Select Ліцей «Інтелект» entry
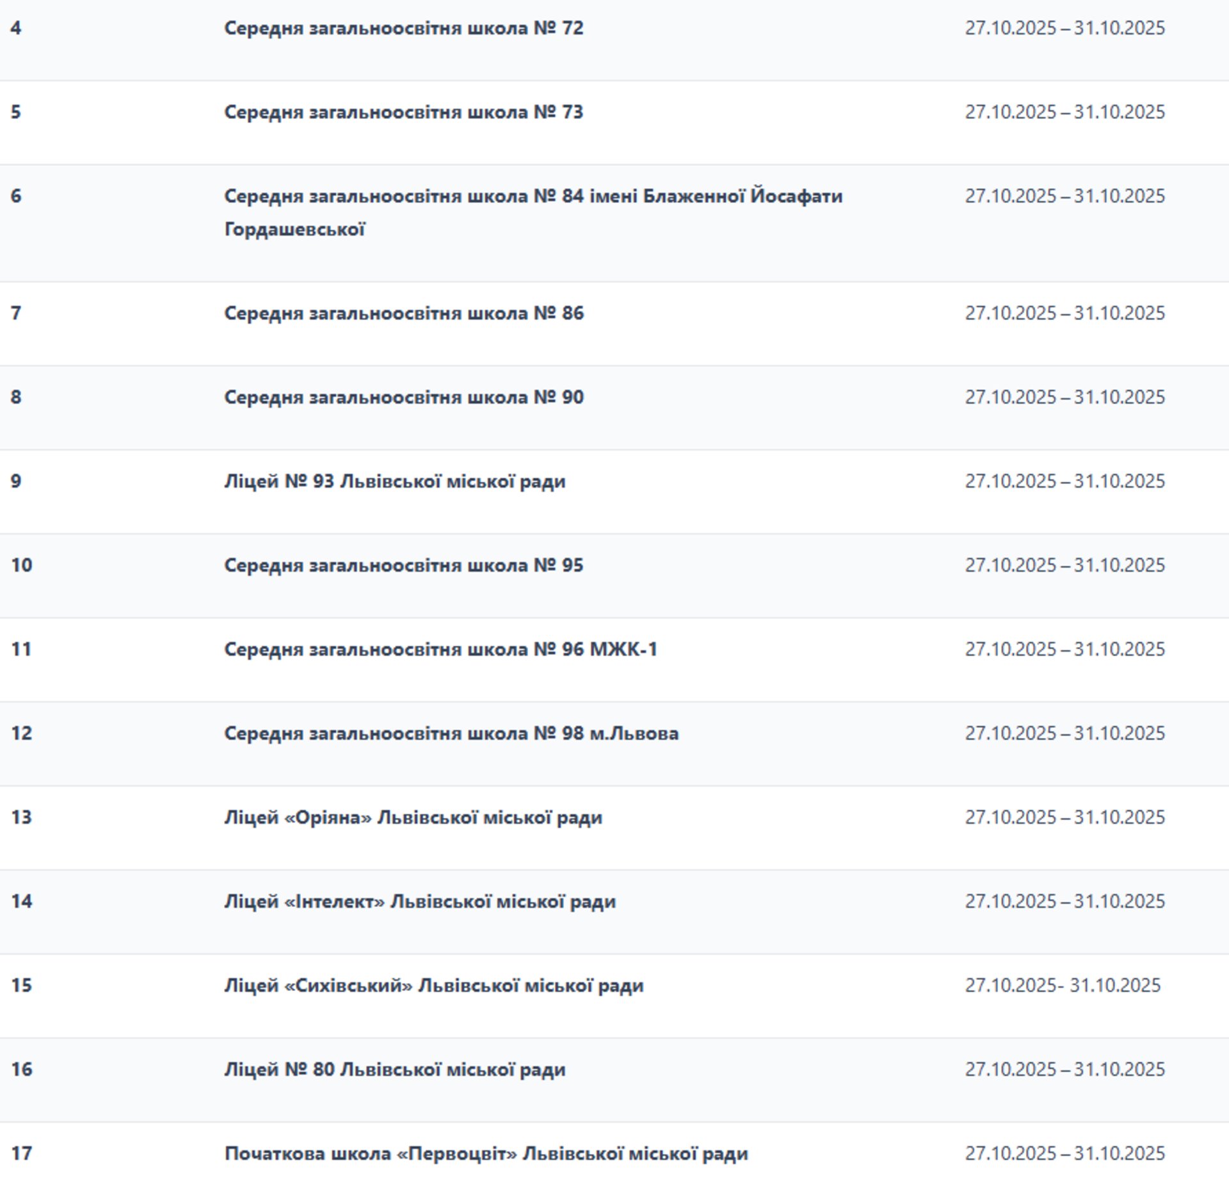This screenshot has height=1204, width=1229. pos(419,901)
